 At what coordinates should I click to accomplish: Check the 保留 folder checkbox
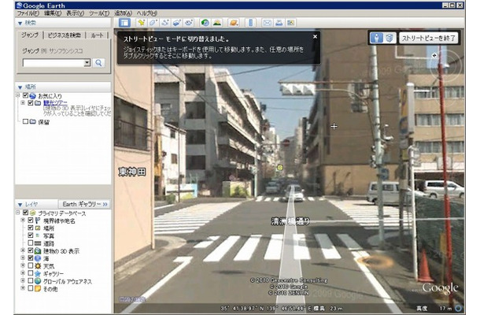26,121
